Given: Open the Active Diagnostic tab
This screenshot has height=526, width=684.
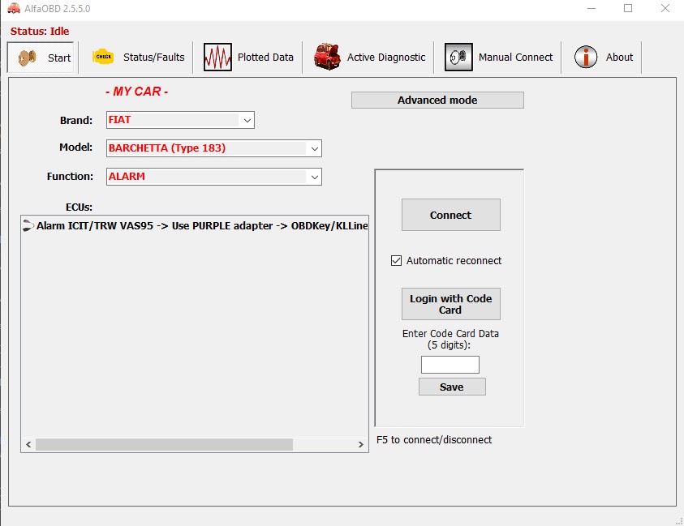Looking at the screenshot, I should click(386, 58).
